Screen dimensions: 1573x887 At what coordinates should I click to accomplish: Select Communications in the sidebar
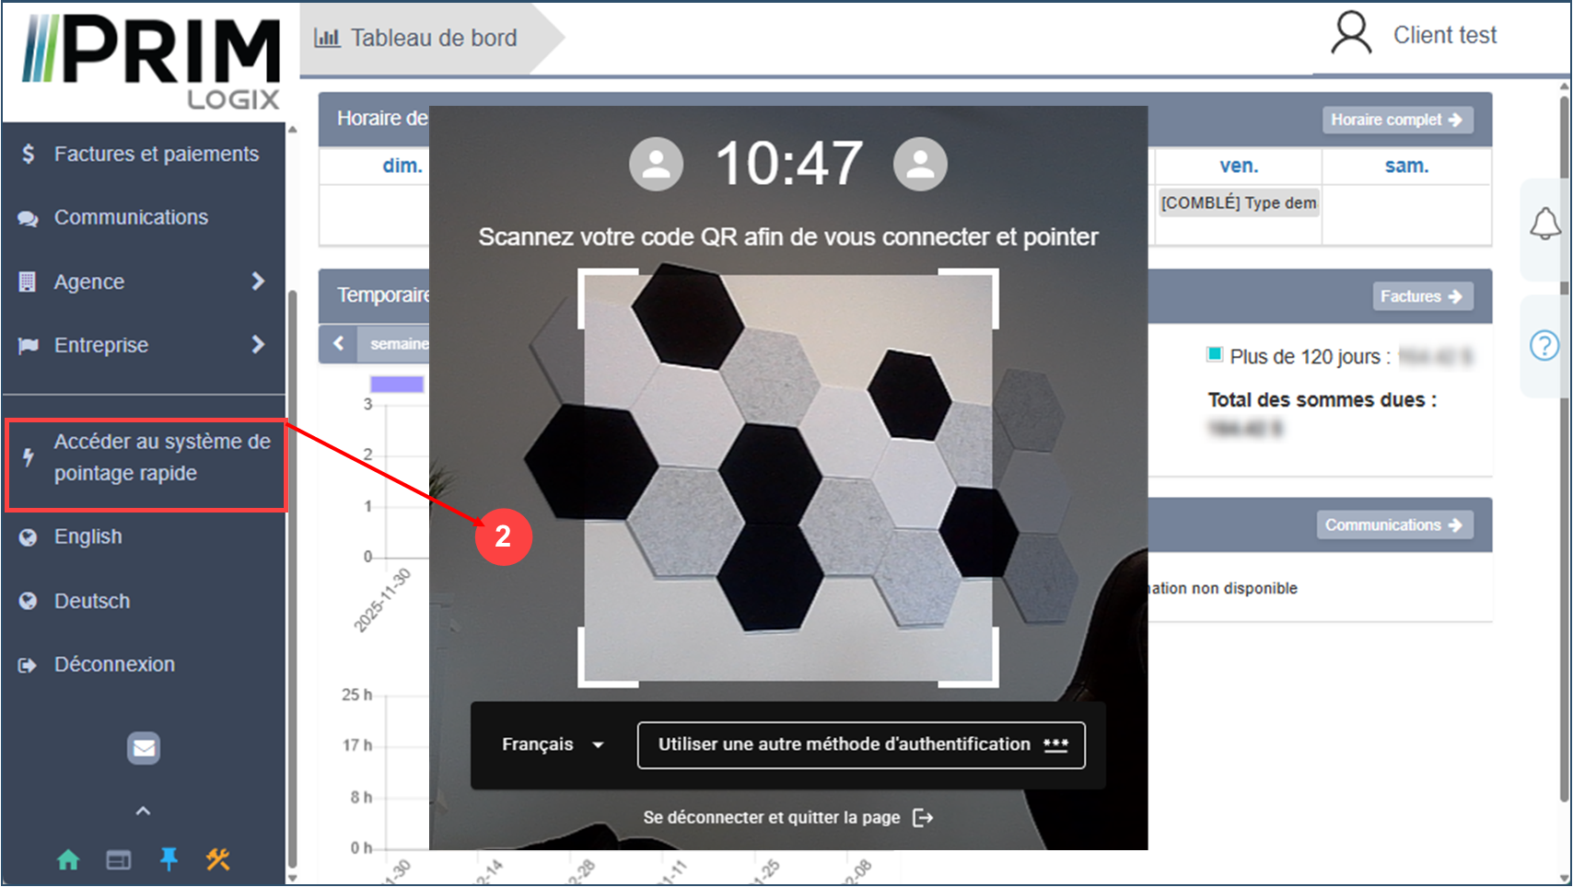pyautogui.click(x=131, y=217)
